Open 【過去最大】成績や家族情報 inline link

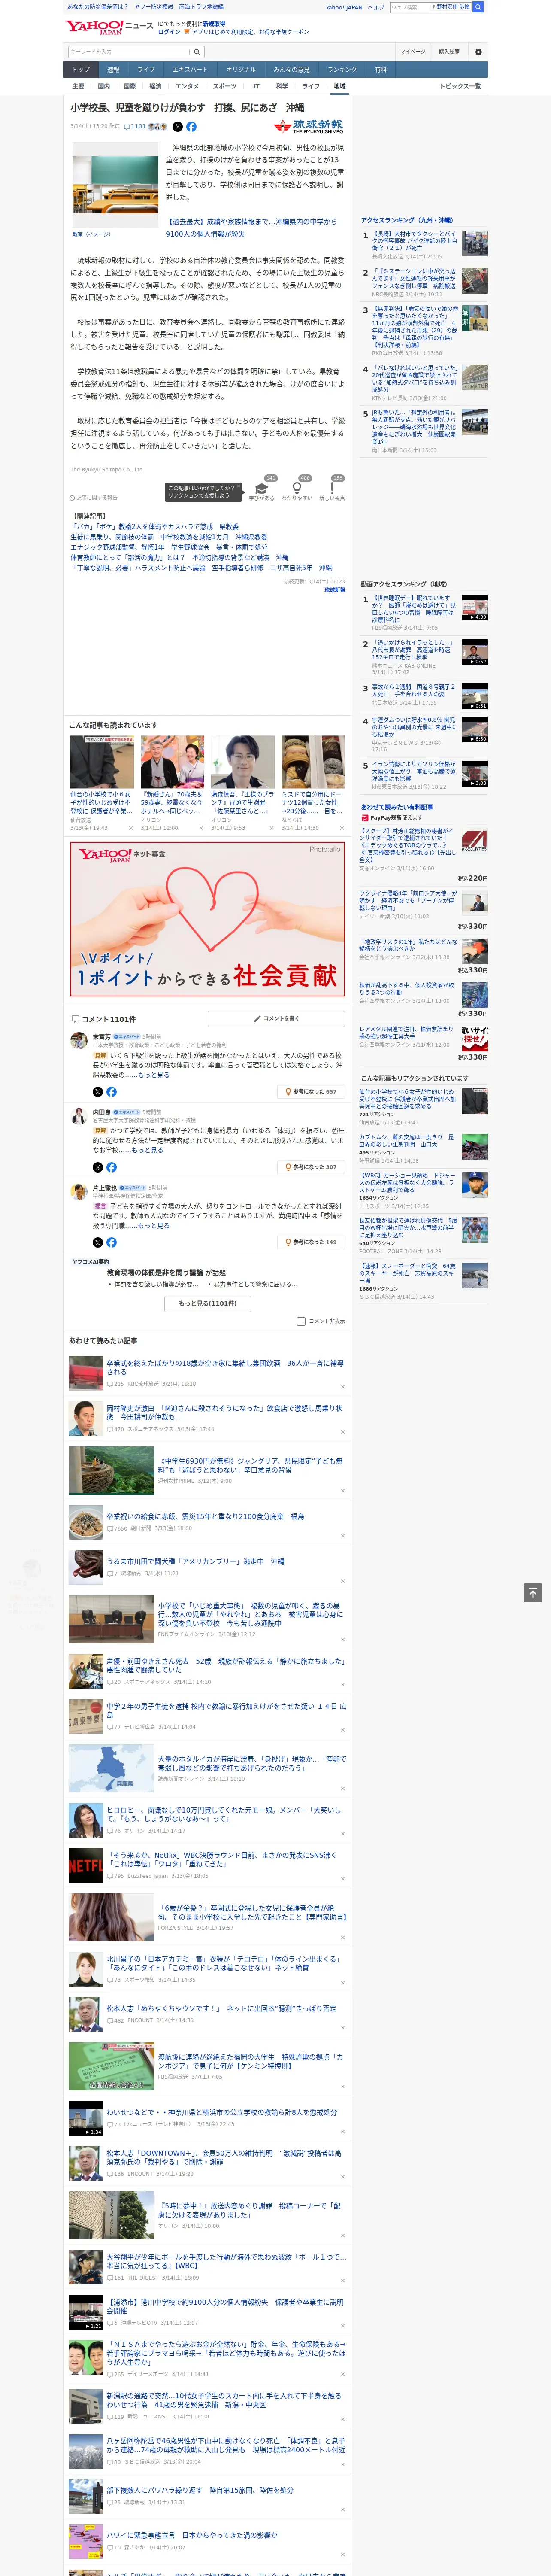(x=251, y=228)
